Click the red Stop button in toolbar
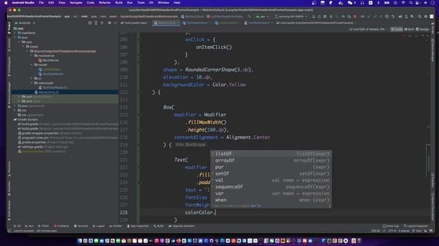 [x=355, y=16]
